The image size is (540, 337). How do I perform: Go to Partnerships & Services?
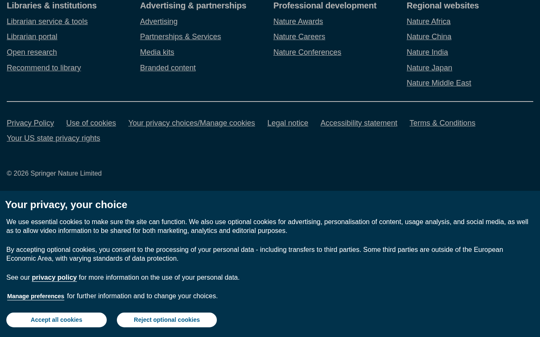(x=181, y=37)
